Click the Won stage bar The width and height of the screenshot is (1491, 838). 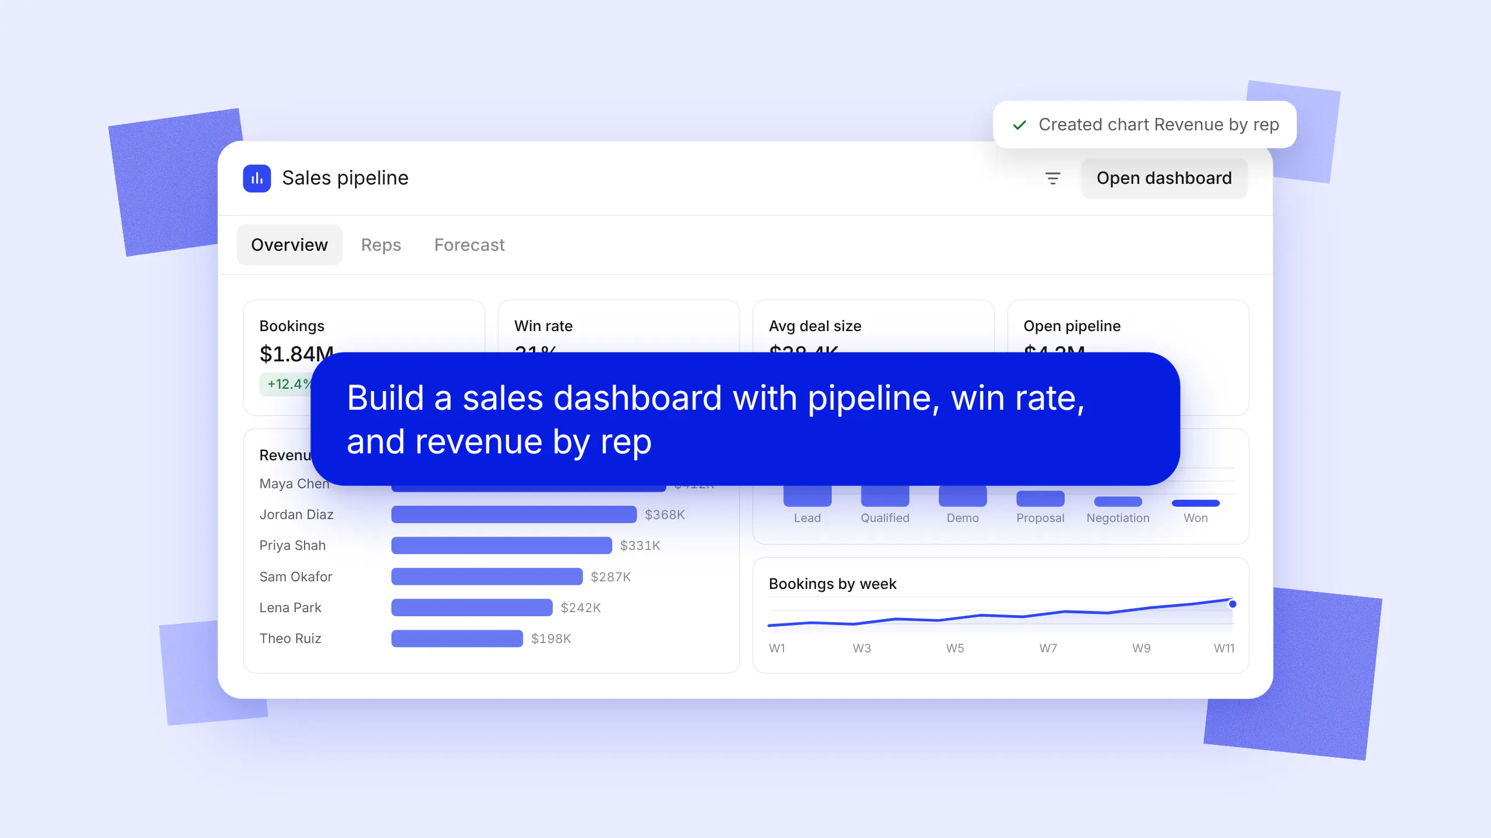click(x=1196, y=503)
